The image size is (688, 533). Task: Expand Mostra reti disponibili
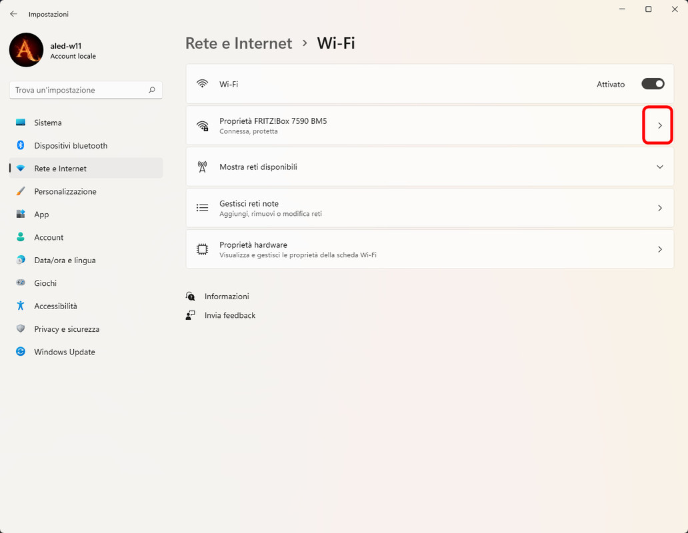pyautogui.click(x=660, y=167)
